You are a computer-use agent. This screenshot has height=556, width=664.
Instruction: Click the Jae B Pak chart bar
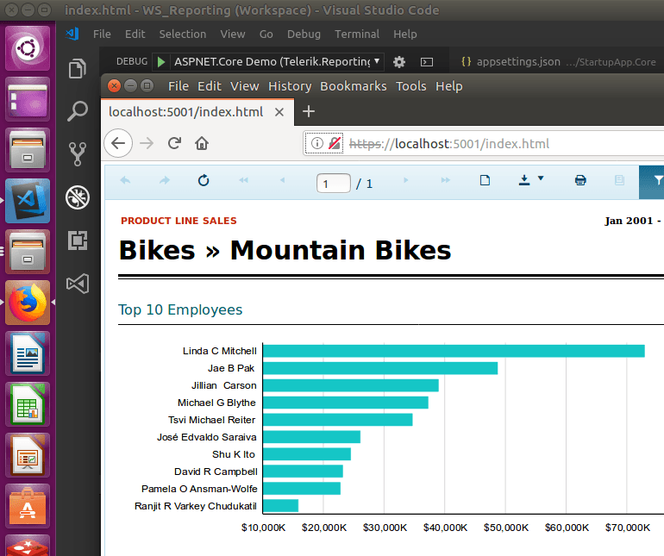point(380,368)
